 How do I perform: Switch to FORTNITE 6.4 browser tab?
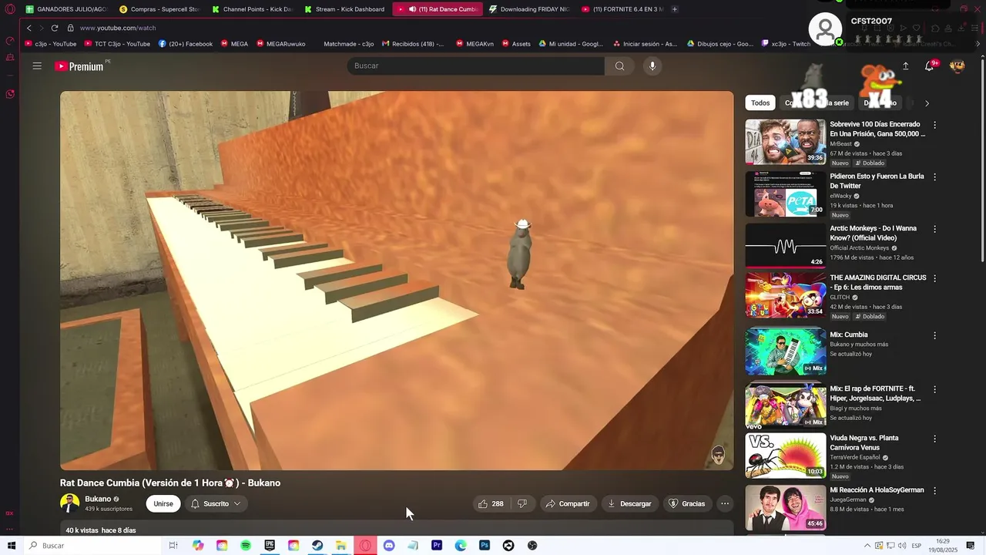(622, 9)
